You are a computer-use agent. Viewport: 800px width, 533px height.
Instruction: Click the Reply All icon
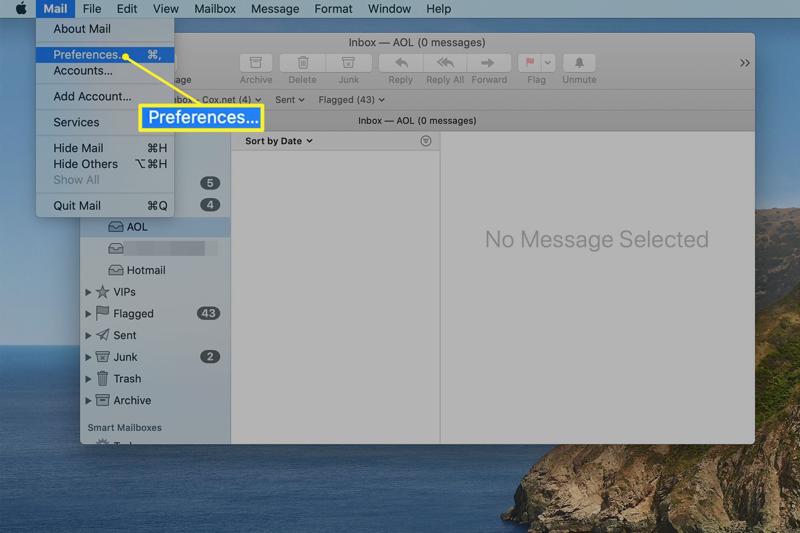445,63
